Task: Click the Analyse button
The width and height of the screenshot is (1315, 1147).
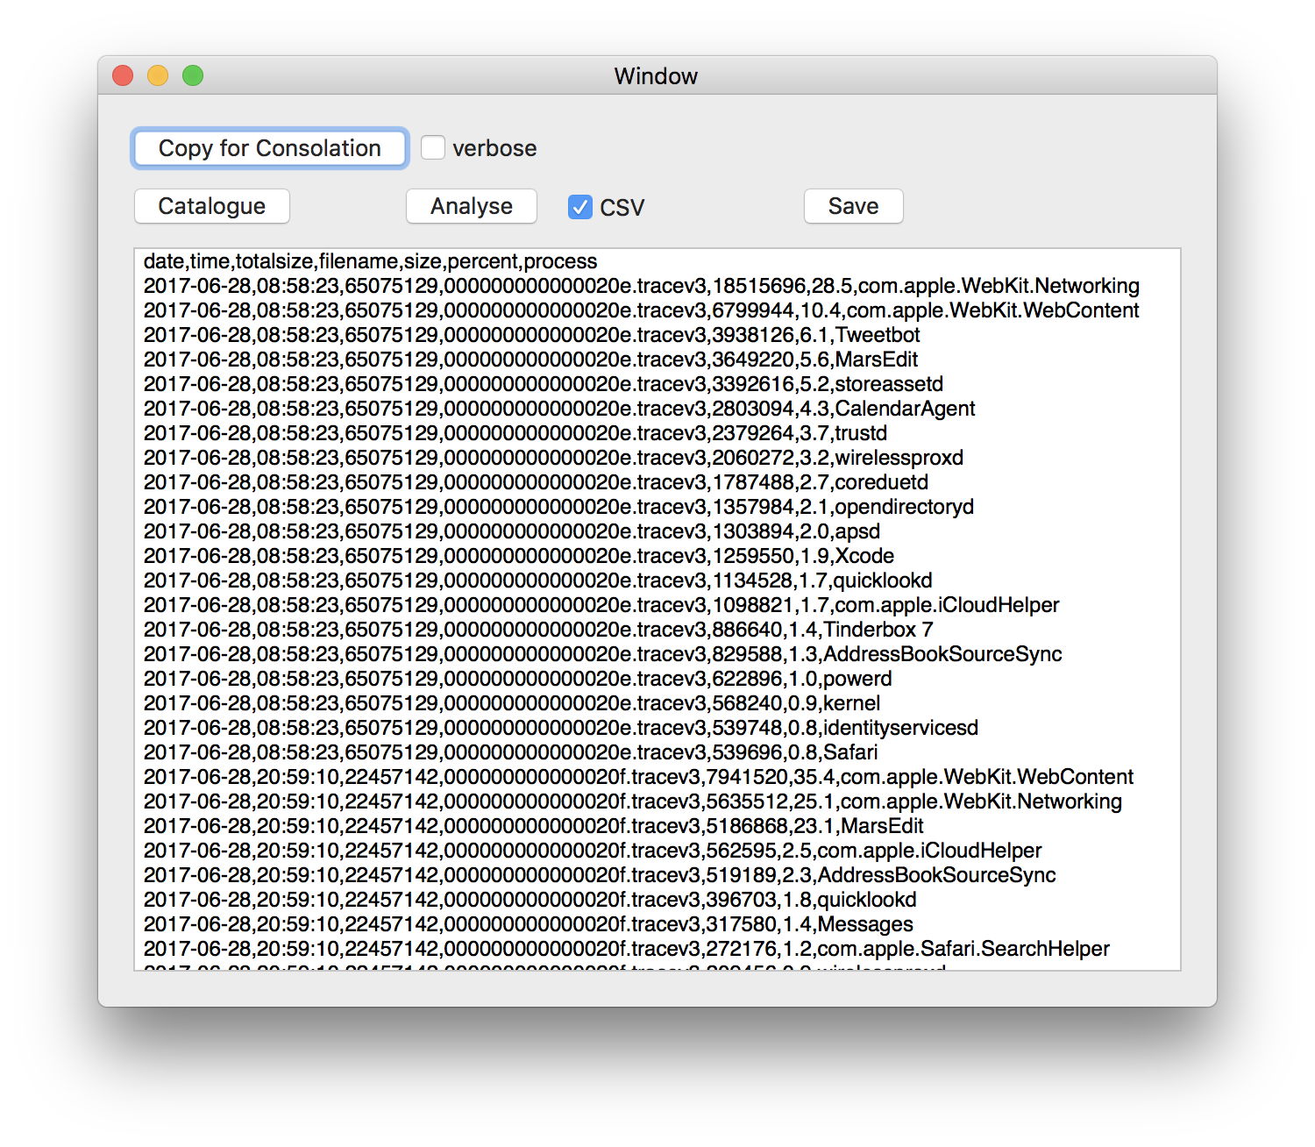Action: [471, 206]
